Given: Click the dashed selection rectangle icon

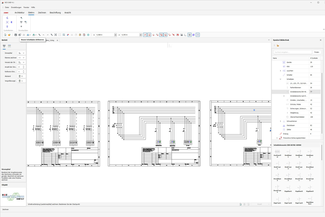Looking at the screenshot, I should tap(60, 35).
